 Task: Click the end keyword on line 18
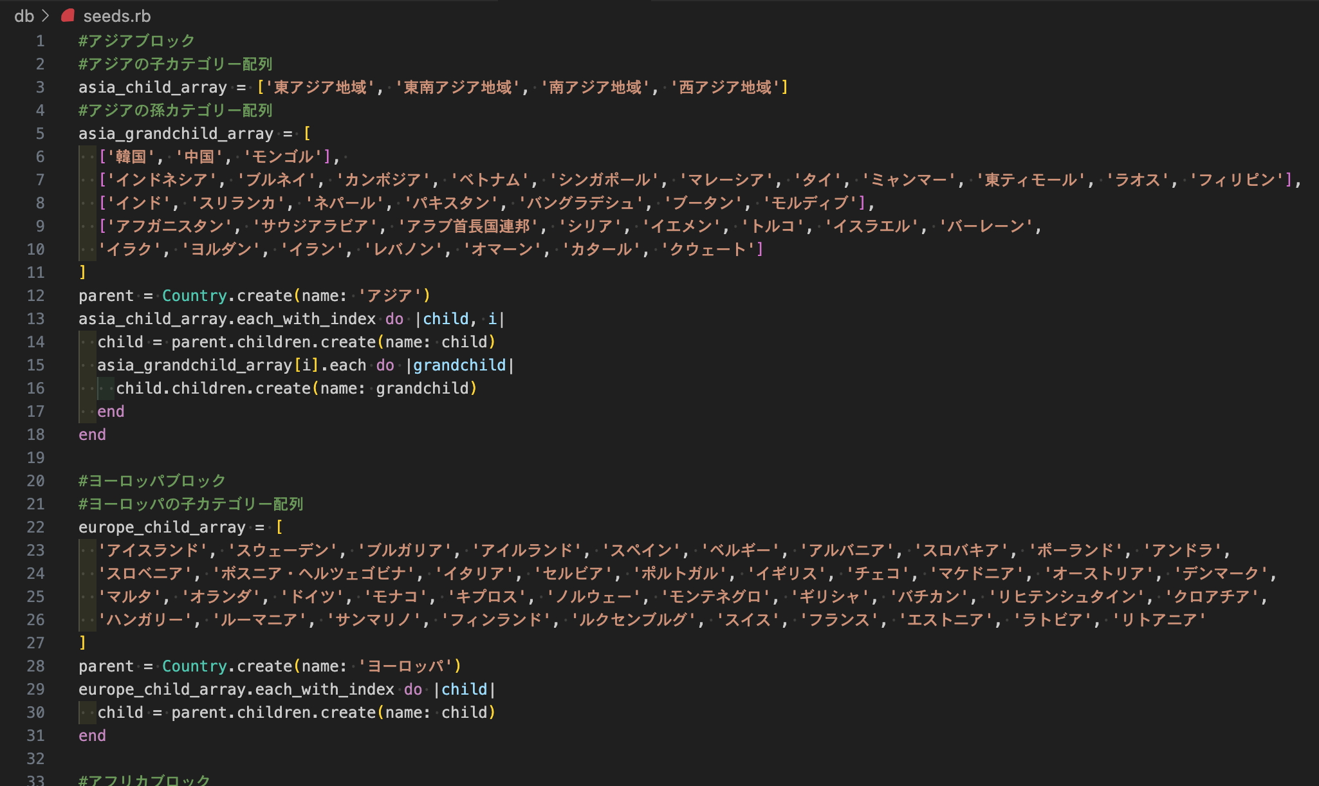coord(92,435)
